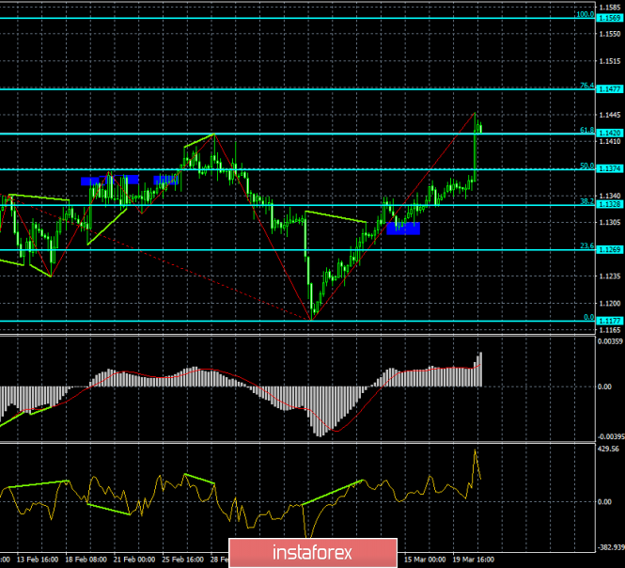Select the 1.1374 price label
625x568 pixels.
(x=610, y=168)
